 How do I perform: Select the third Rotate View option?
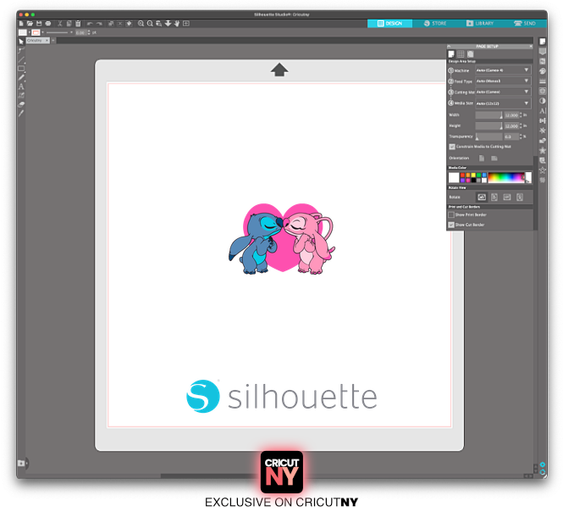tap(507, 197)
